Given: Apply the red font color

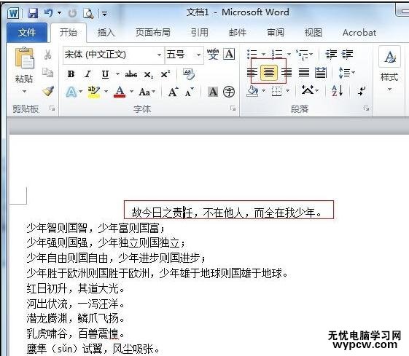Looking at the screenshot, I should tap(120, 92).
